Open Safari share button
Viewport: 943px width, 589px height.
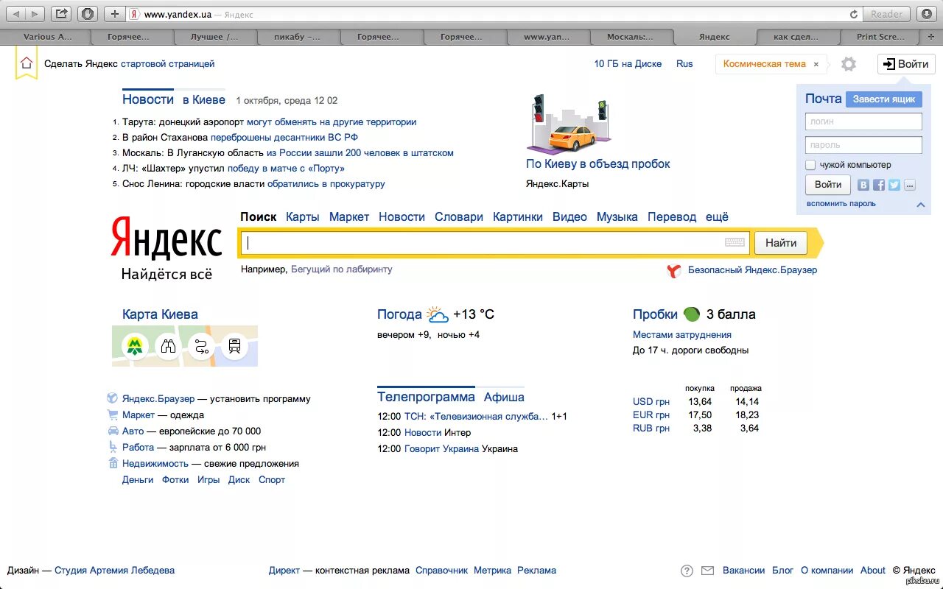click(62, 14)
